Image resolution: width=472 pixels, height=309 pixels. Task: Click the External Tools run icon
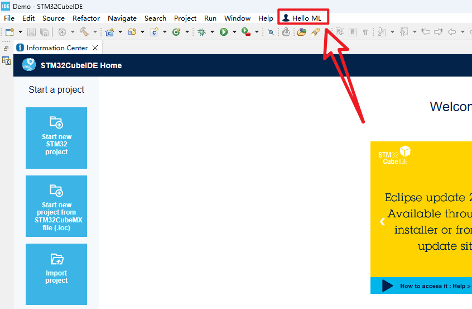point(246,32)
